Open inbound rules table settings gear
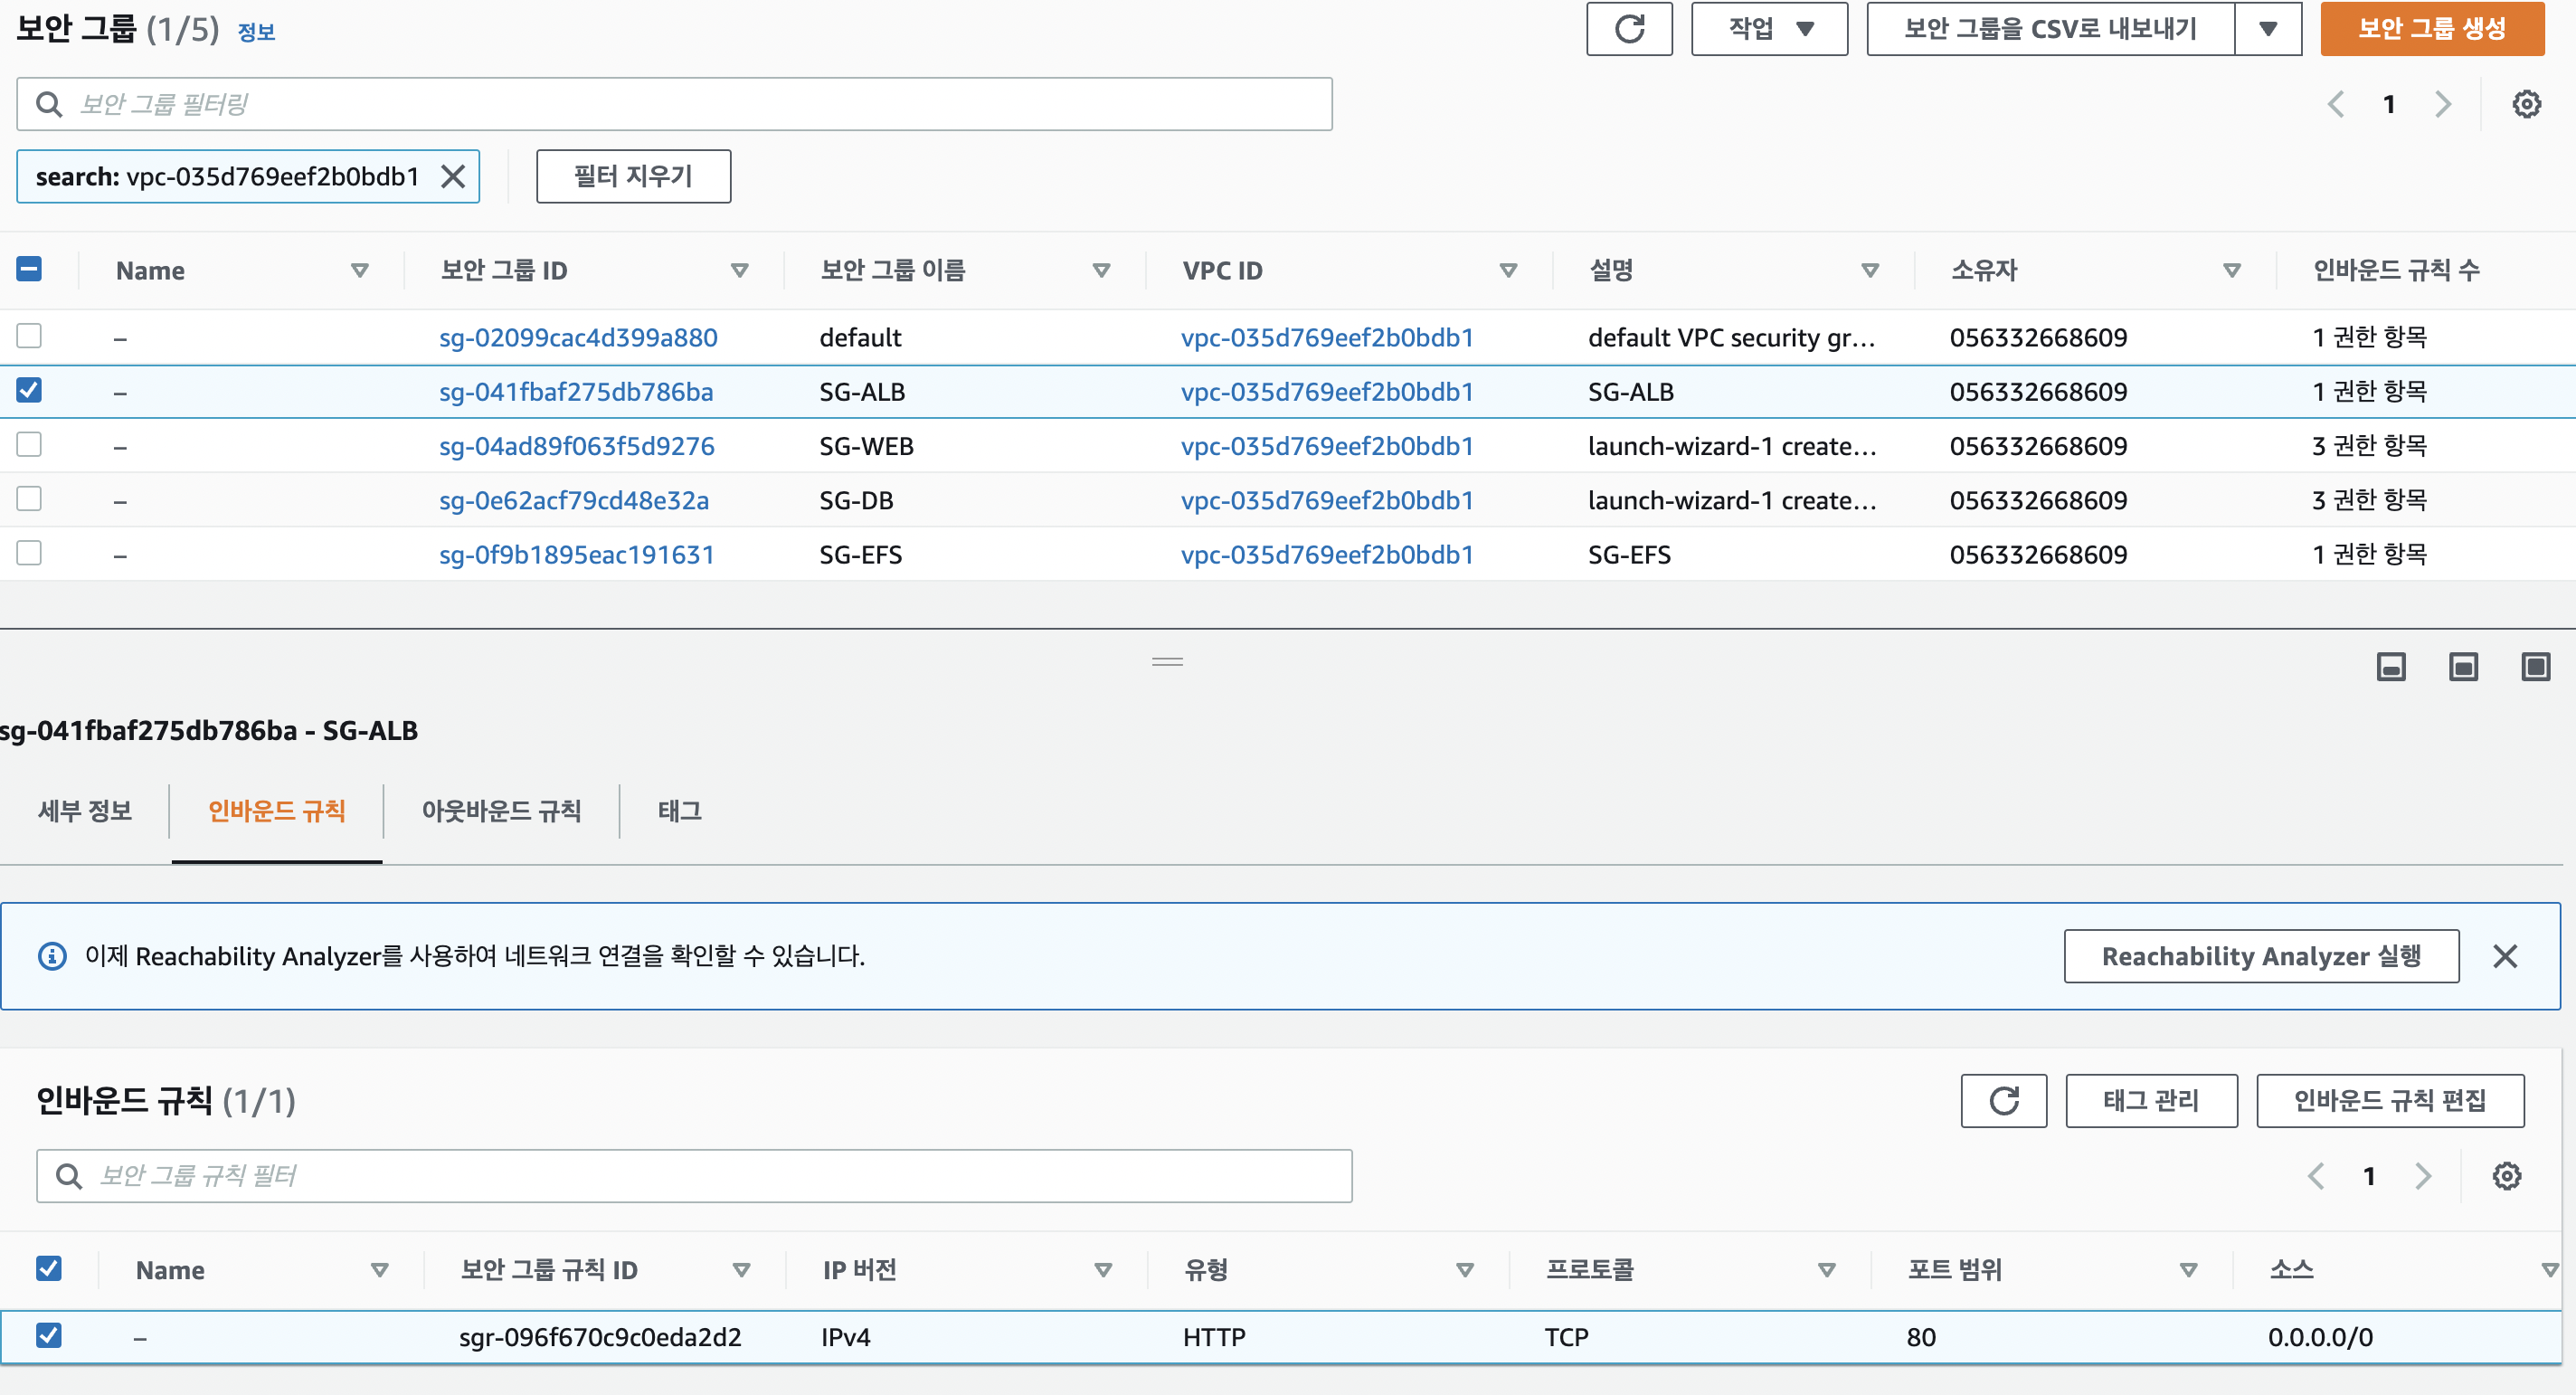 coord(2506,1176)
